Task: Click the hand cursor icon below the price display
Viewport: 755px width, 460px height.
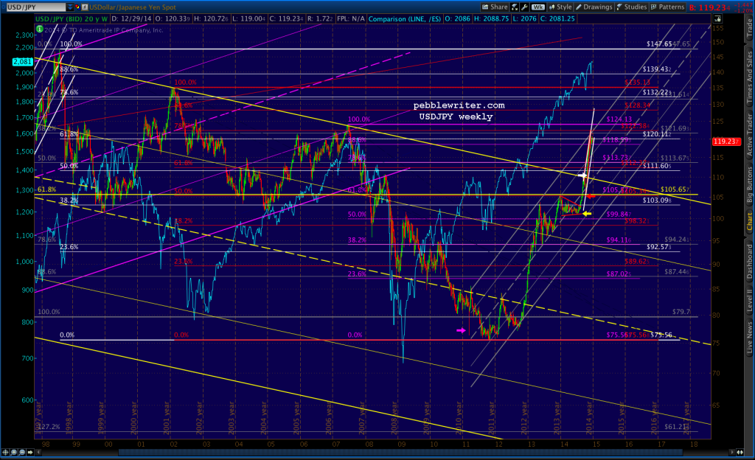Action: click(x=717, y=18)
